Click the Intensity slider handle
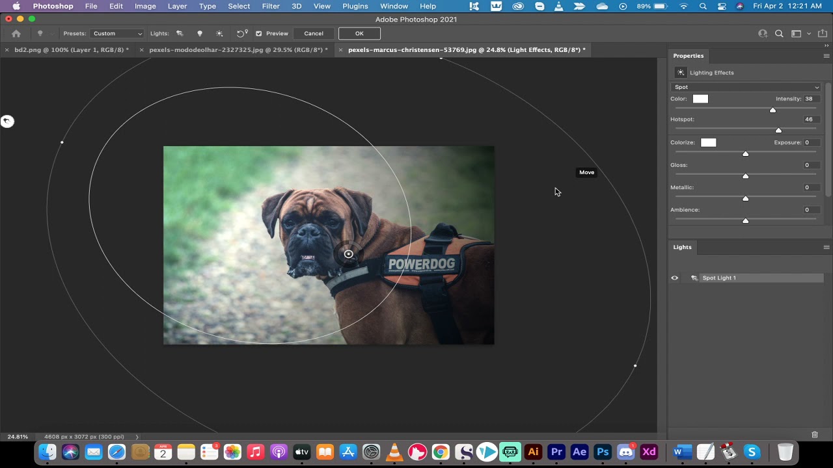Image resolution: width=833 pixels, height=468 pixels. [773, 110]
